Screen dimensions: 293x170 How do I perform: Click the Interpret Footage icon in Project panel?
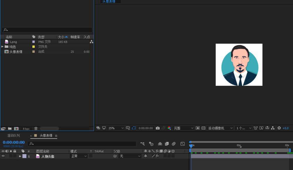pos(3,129)
